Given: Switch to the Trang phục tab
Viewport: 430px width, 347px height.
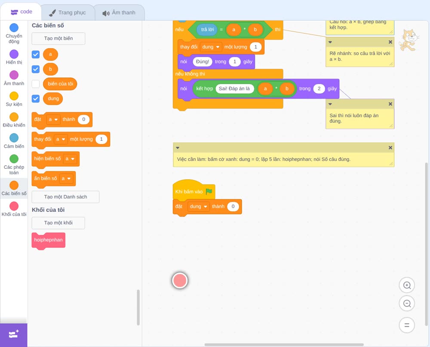Looking at the screenshot, I should point(68,12).
